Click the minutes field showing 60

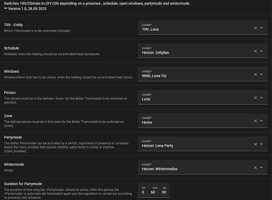coord(154,192)
